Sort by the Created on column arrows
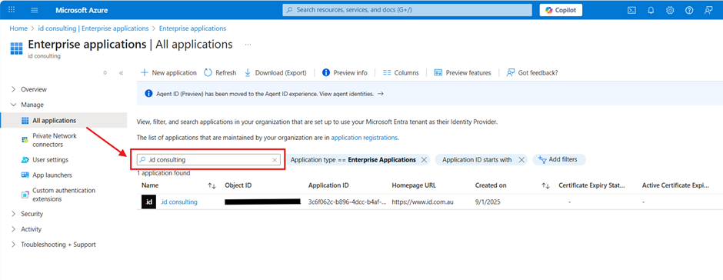The height and width of the screenshot is (280, 723). click(545, 185)
